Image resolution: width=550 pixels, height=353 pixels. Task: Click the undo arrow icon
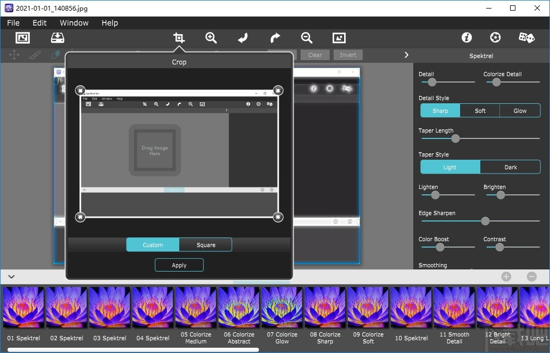tap(243, 38)
